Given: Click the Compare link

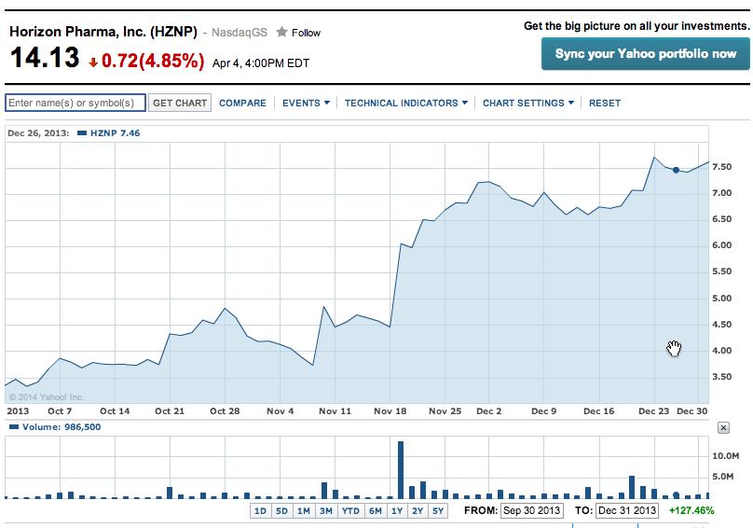Looking at the screenshot, I should pyautogui.click(x=242, y=103).
